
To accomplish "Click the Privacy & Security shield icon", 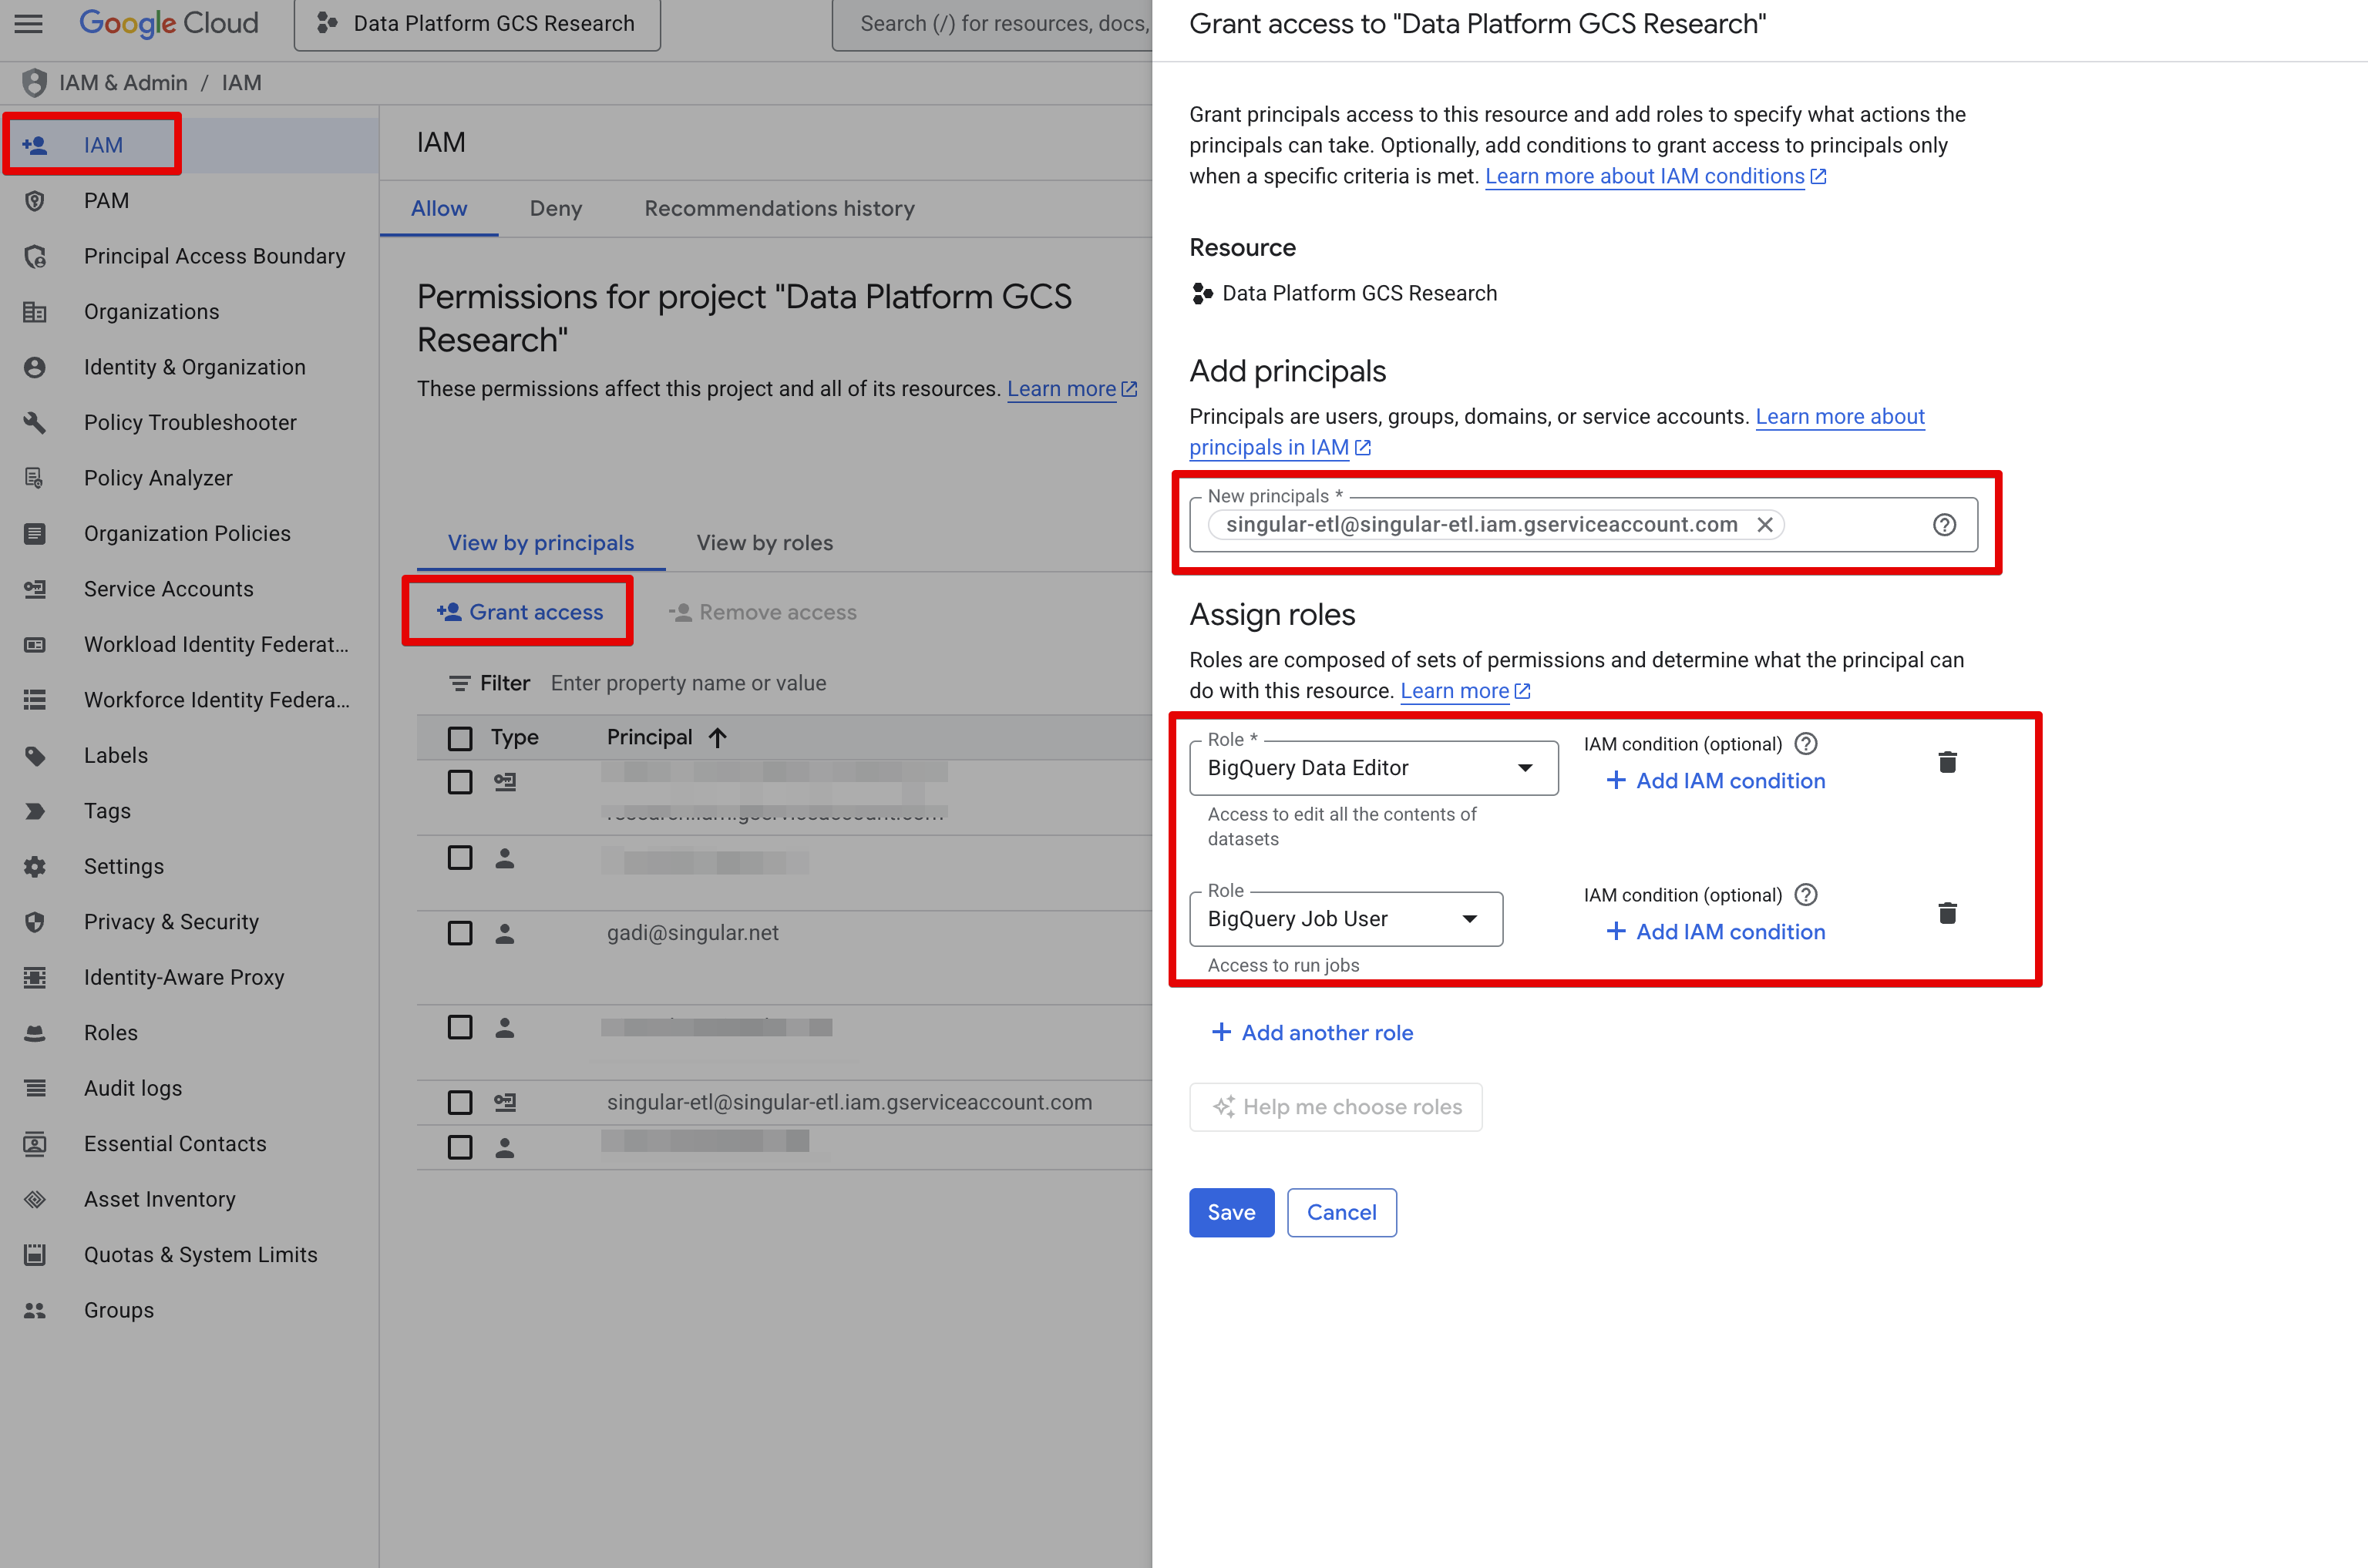I will pyautogui.click(x=35, y=922).
